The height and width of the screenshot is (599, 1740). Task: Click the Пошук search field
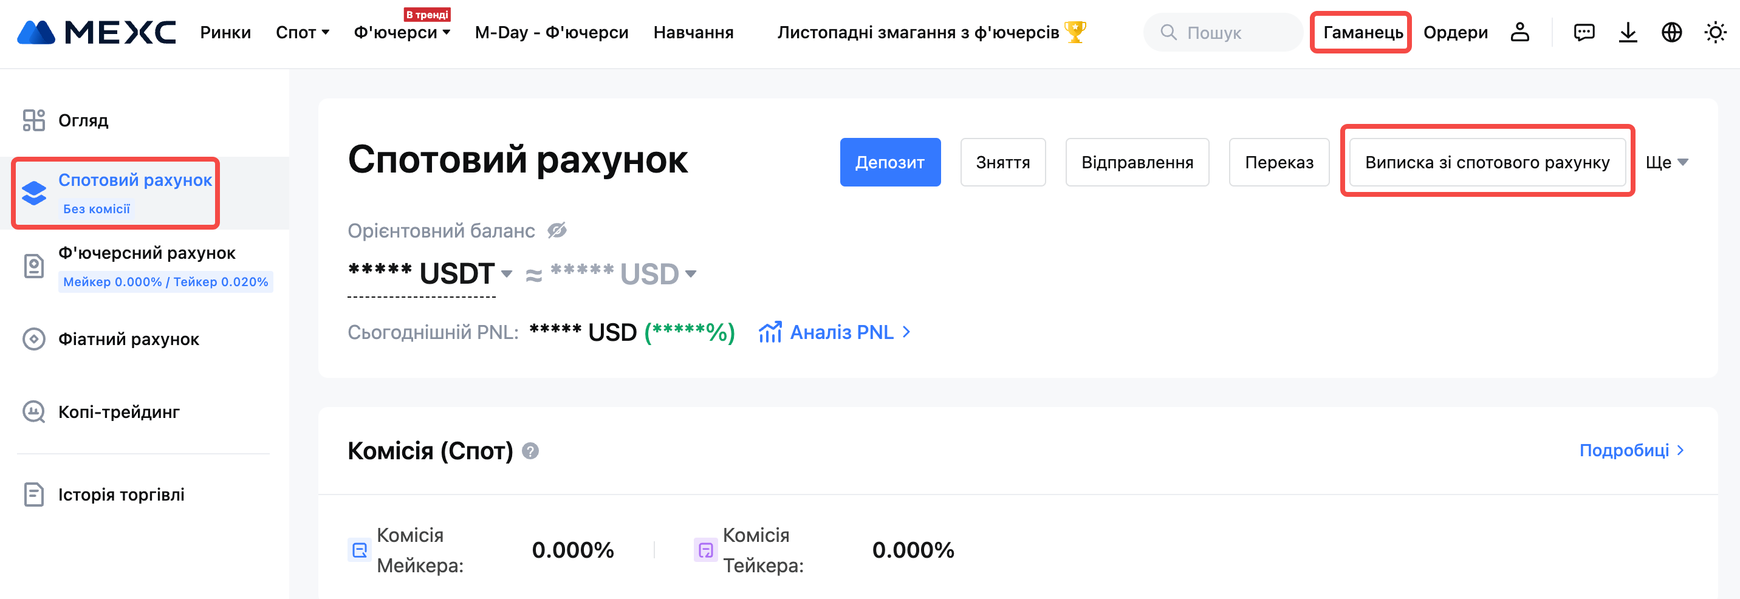(x=1222, y=32)
